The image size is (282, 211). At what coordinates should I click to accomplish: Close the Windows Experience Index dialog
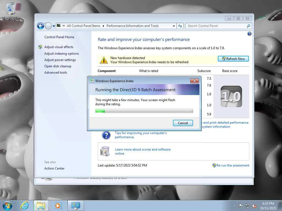[194, 81]
